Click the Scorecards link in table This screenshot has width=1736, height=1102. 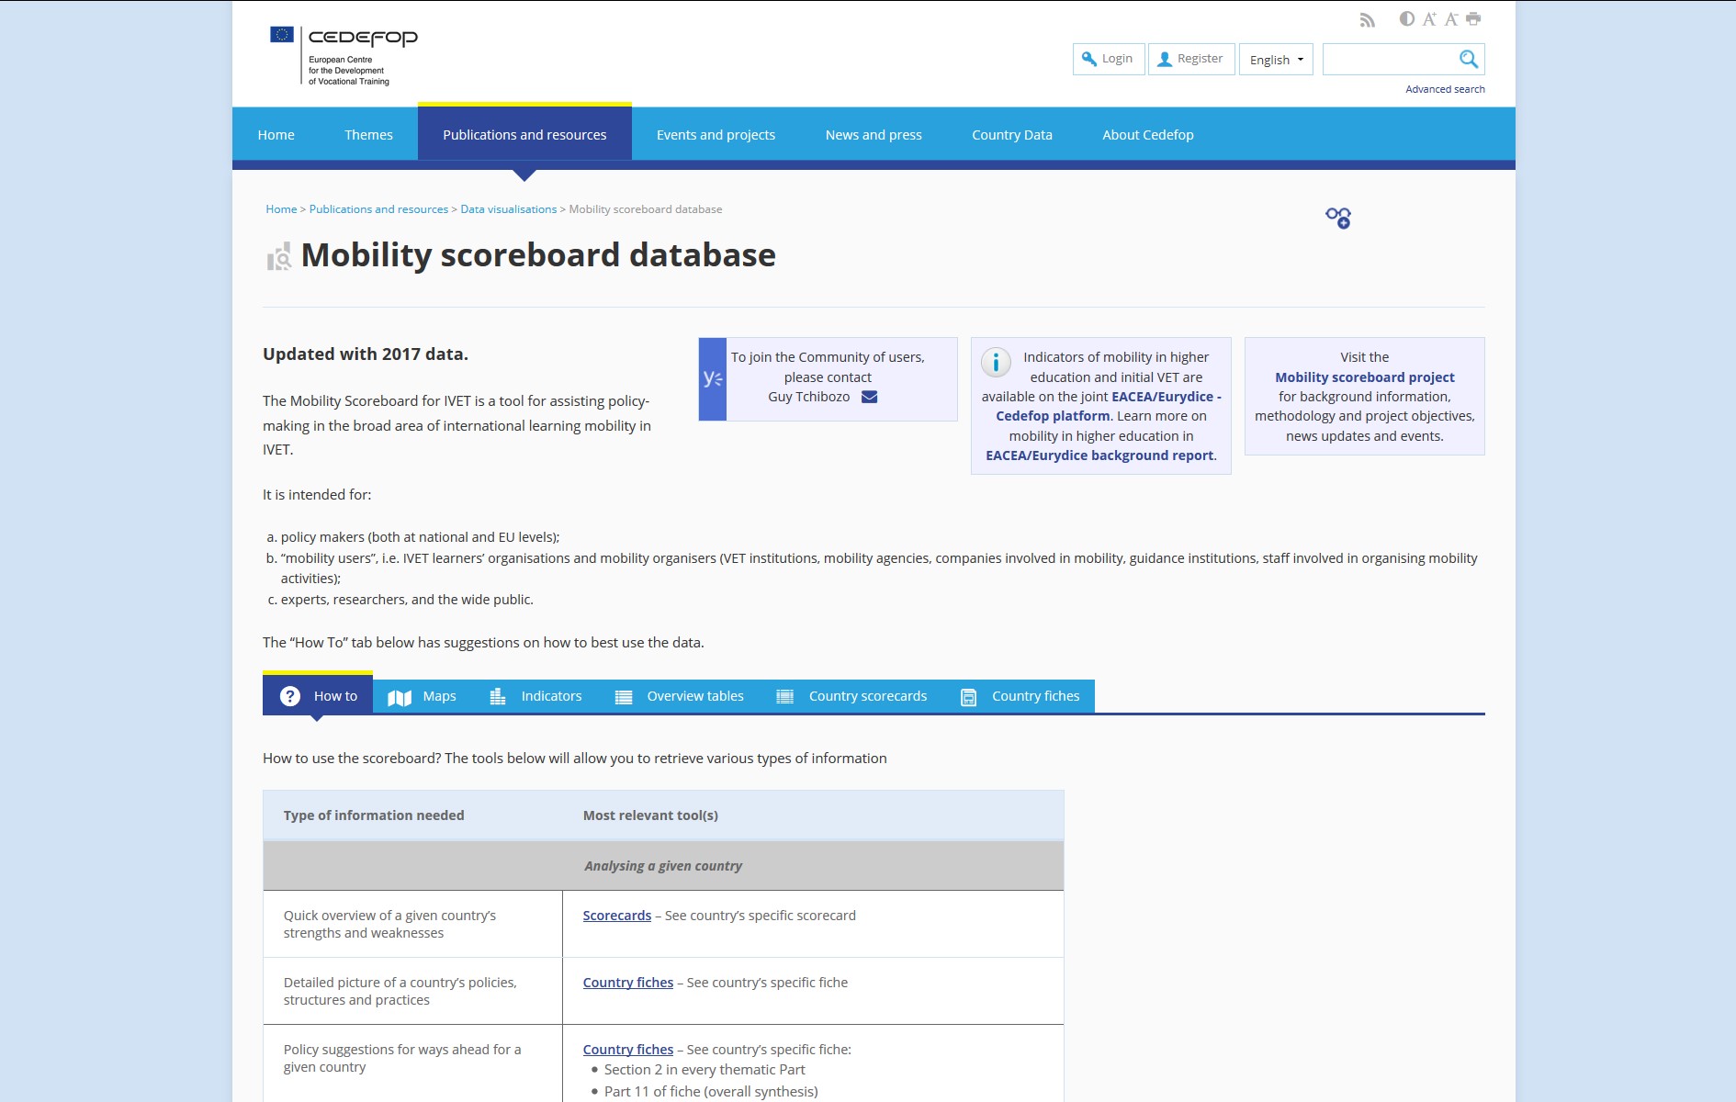(616, 916)
